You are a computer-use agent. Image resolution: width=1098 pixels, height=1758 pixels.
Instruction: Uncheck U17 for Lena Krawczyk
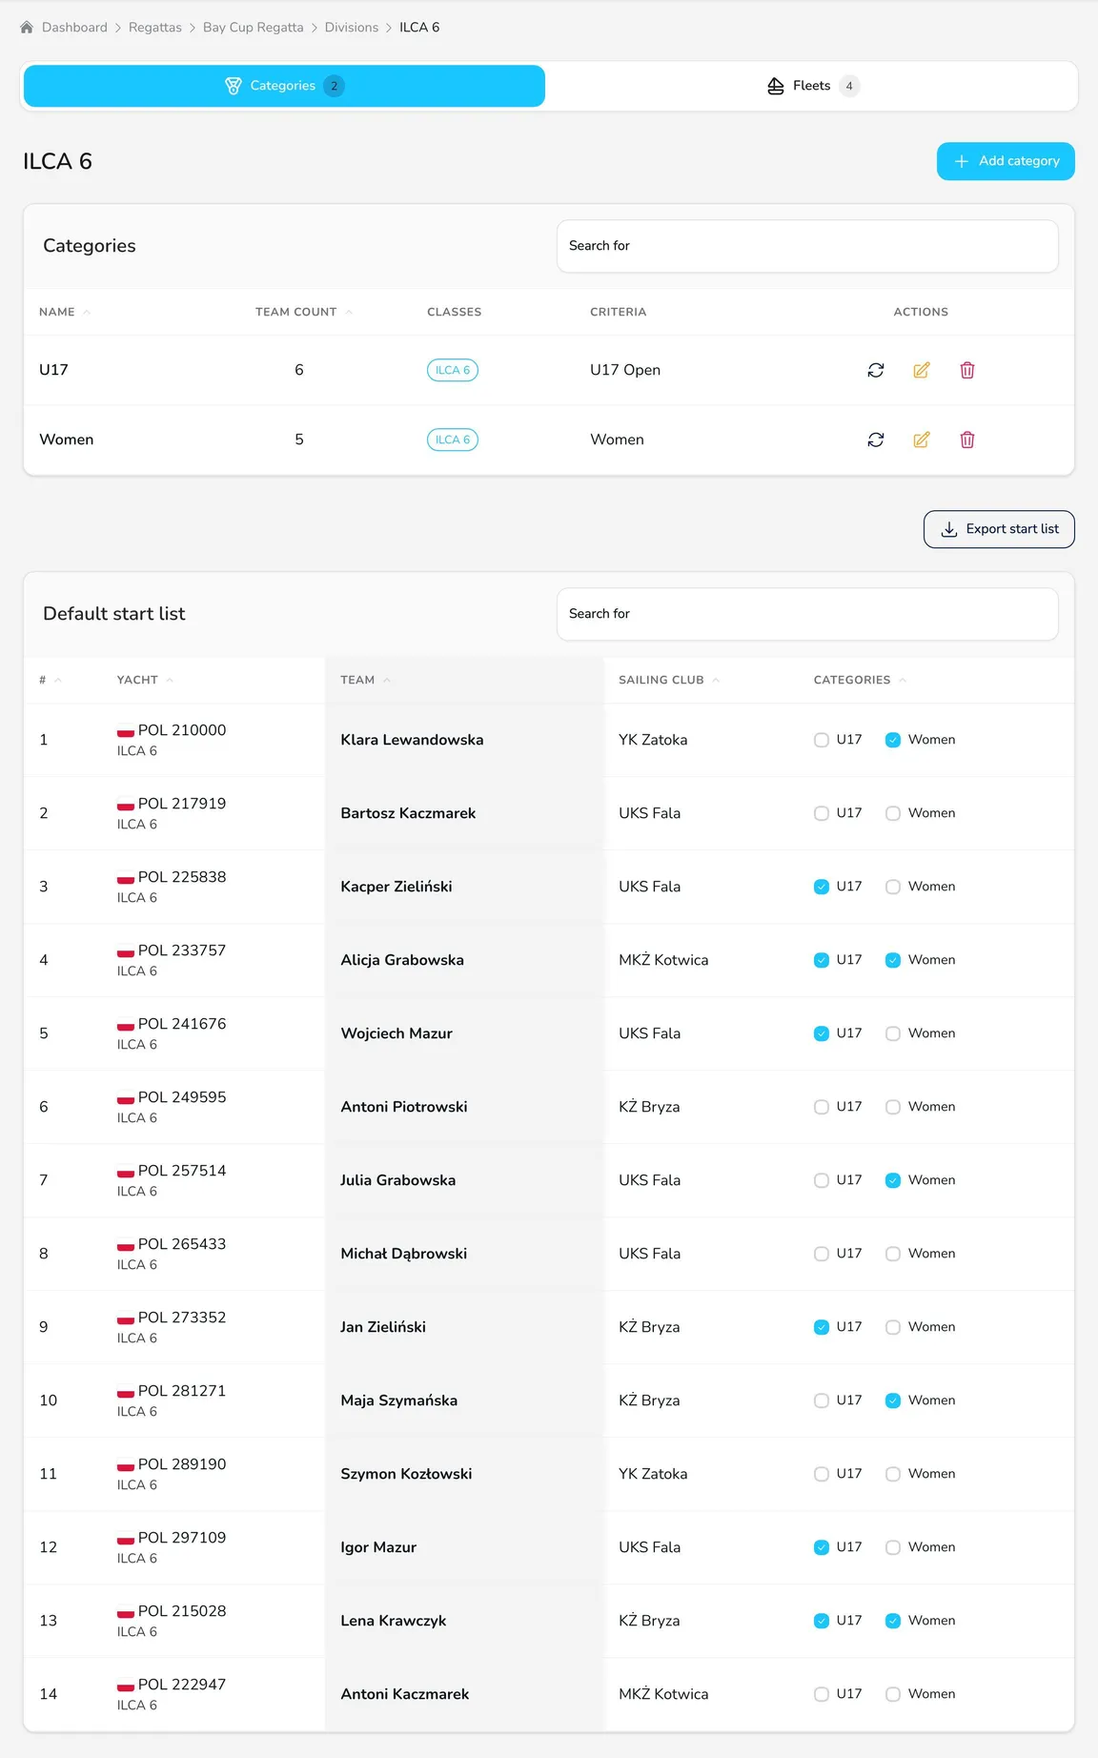822,1621
